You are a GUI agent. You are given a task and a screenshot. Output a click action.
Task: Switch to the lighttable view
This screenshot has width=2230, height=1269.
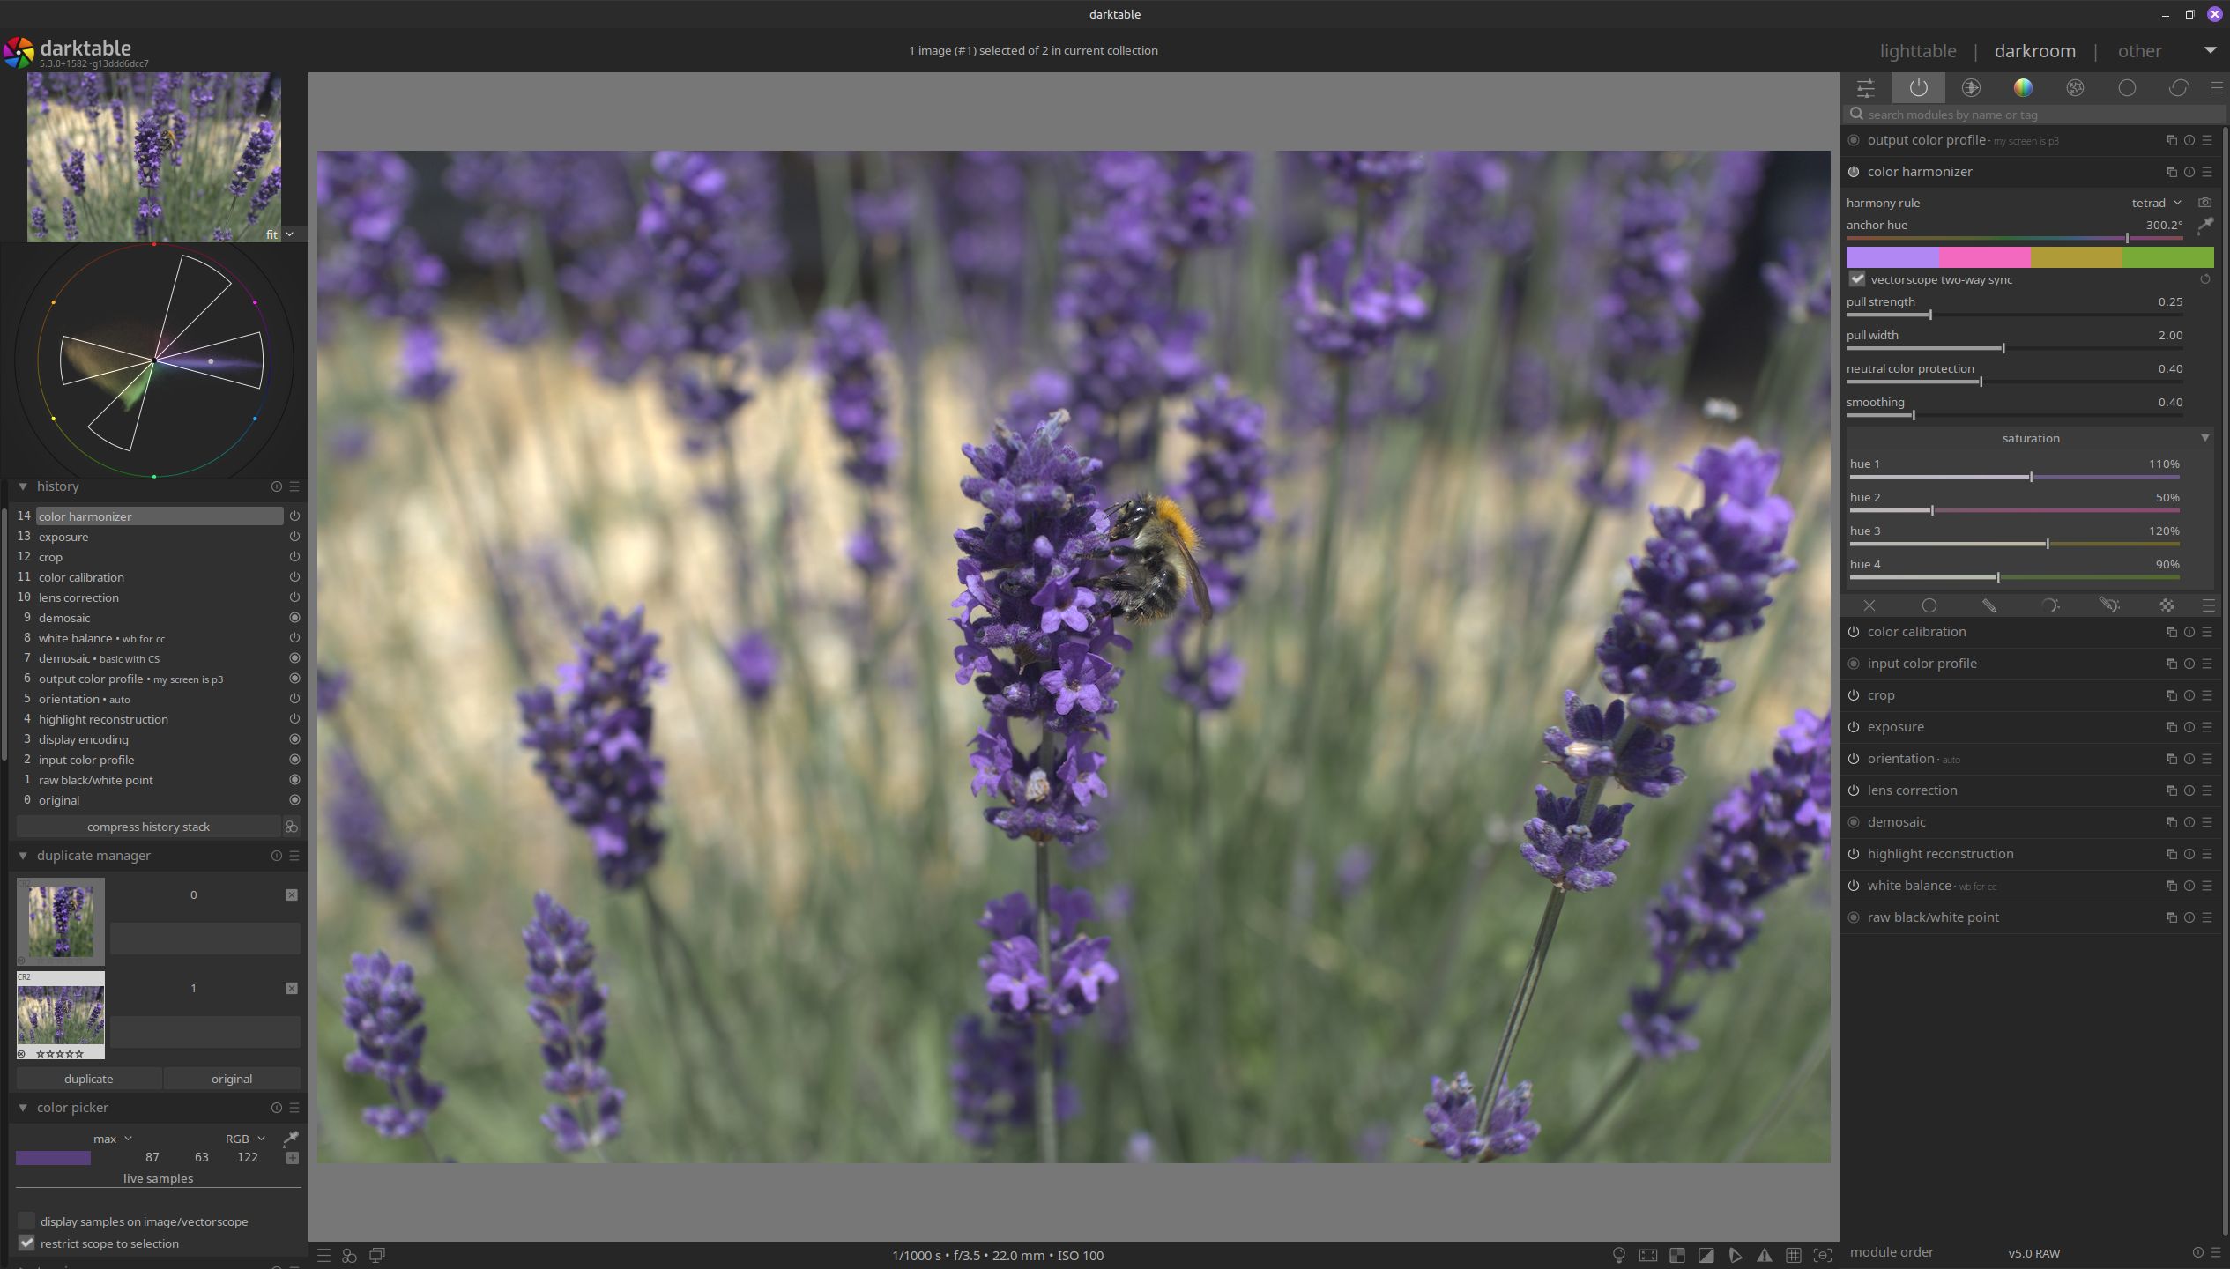click(x=1917, y=51)
